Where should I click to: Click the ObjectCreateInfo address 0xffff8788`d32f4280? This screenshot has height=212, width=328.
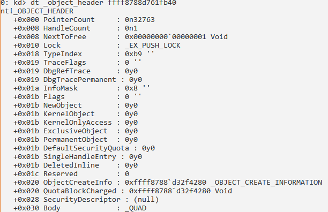(166, 183)
